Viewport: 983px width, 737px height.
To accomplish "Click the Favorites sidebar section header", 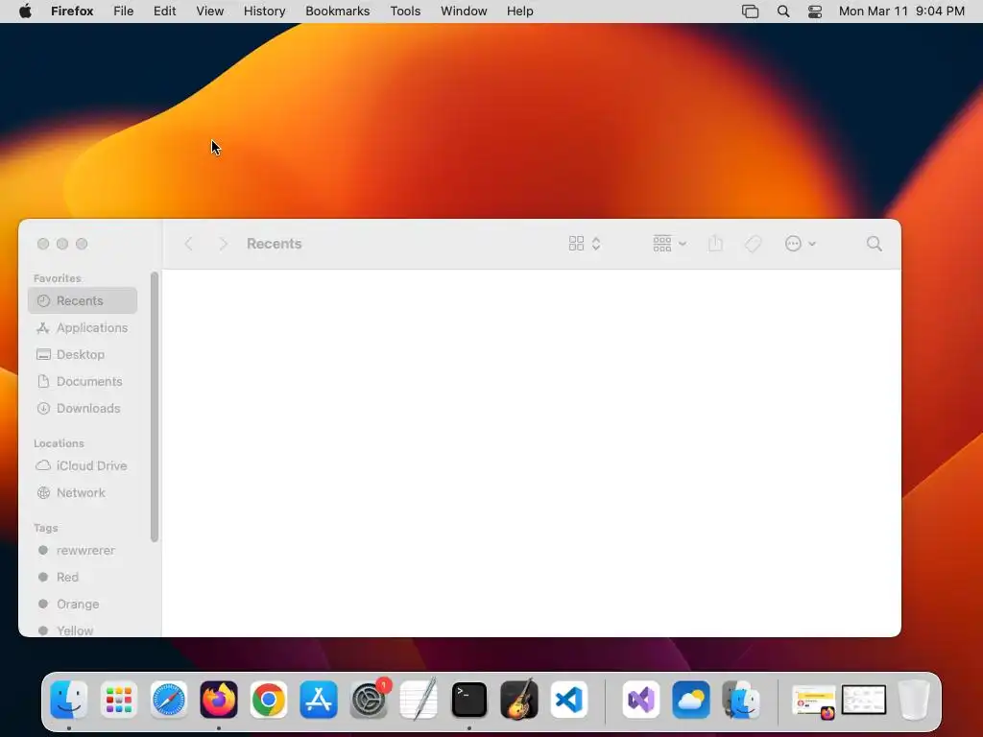I will [x=57, y=278].
